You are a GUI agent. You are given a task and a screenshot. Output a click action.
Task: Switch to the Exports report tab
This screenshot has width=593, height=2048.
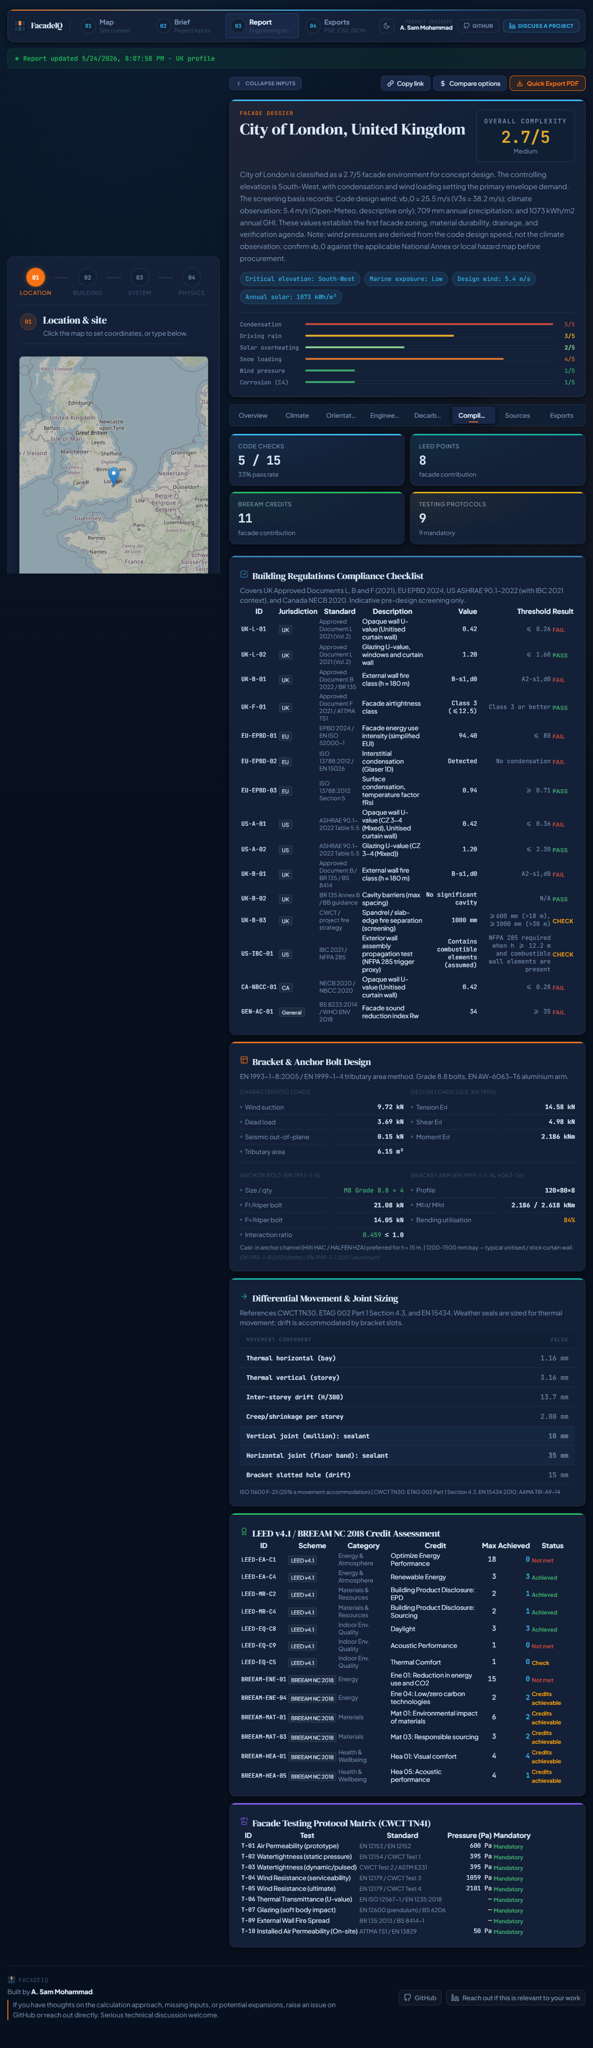coord(561,416)
